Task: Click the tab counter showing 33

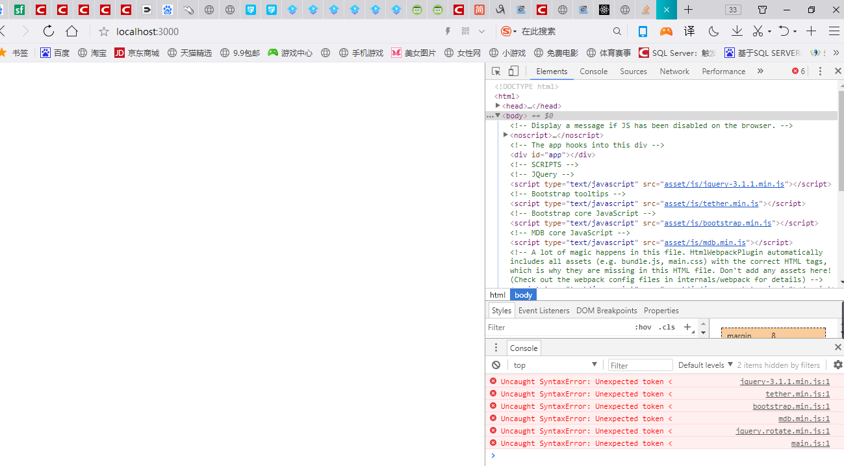Action: (733, 10)
